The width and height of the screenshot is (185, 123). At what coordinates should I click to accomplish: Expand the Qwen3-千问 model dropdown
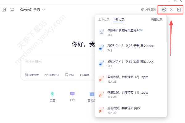(32, 10)
